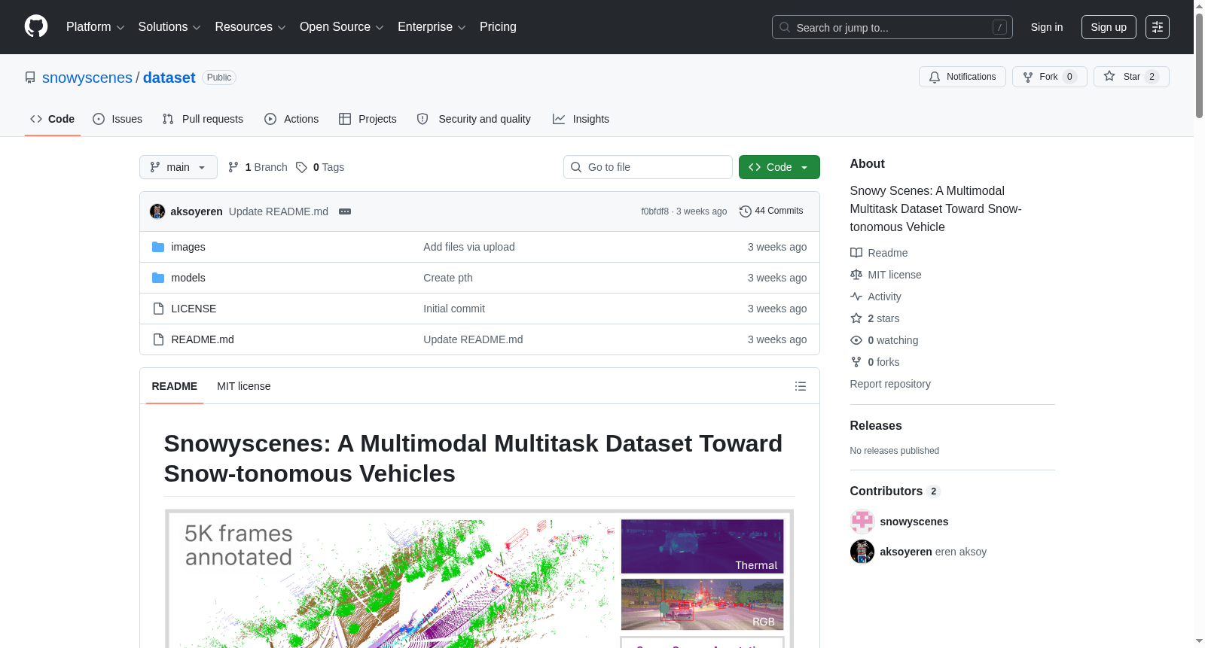Open commit details ellipsis icon
This screenshot has width=1205, height=648.
[345, 211]
